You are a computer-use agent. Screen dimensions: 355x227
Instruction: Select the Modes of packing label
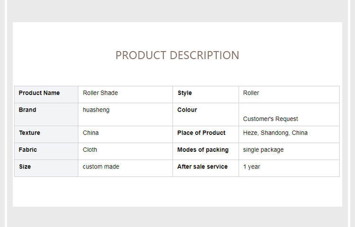click(203, 150)
